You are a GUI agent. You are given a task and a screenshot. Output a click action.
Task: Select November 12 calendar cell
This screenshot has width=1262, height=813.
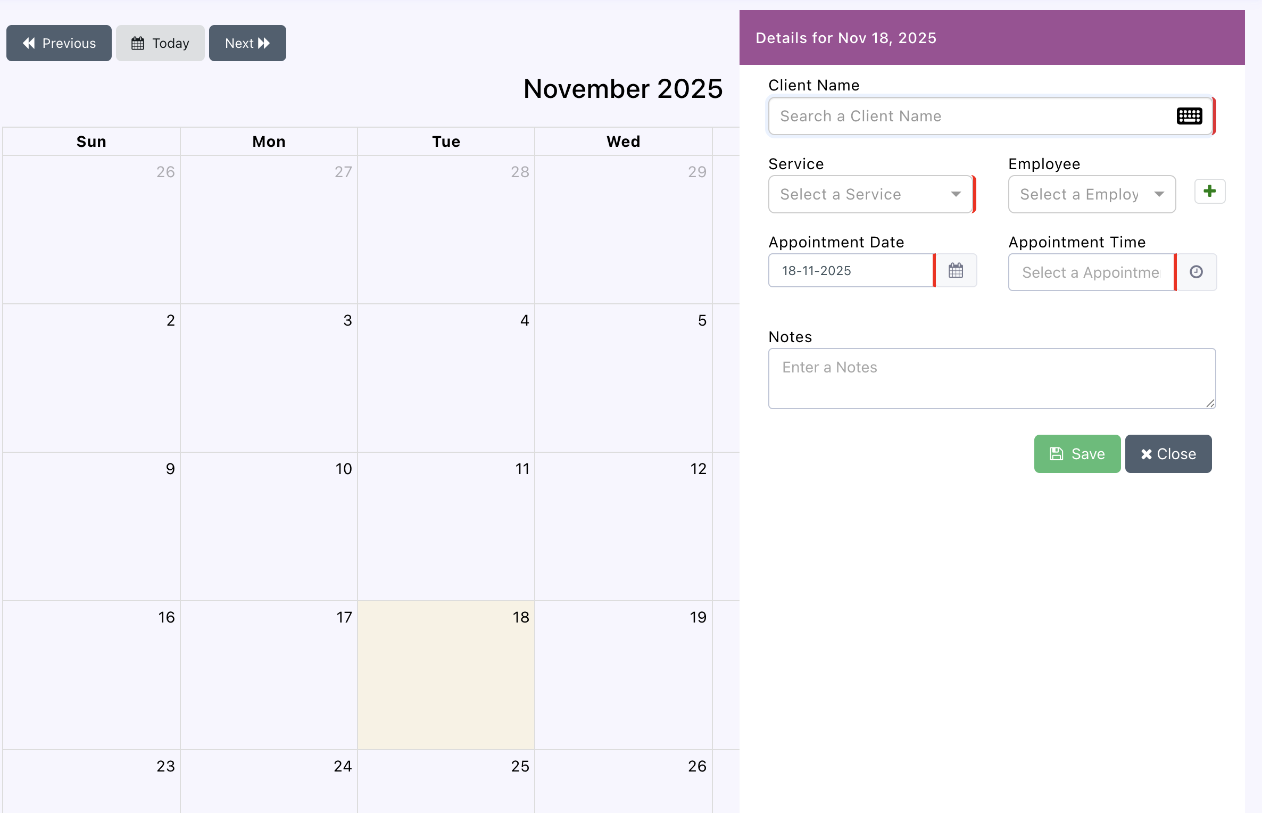(x=623, y=526)
